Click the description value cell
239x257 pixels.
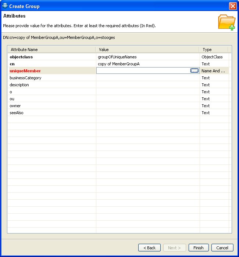[x=147, y=85]
